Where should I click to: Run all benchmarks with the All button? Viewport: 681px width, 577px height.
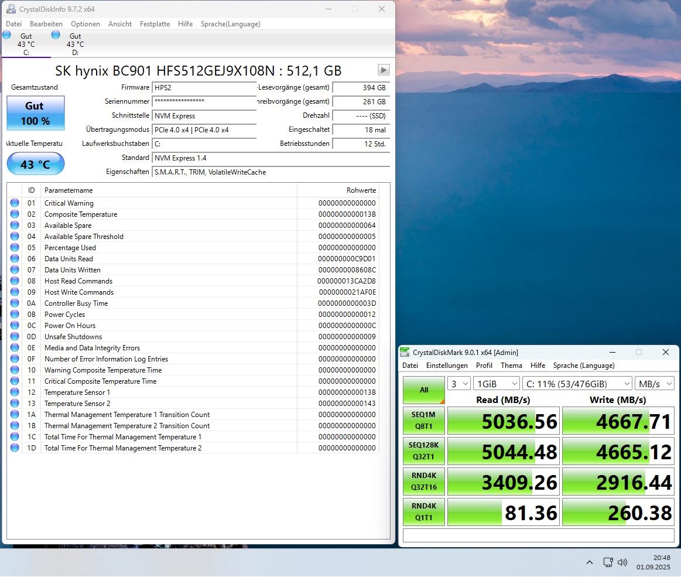tap(424, 390)
